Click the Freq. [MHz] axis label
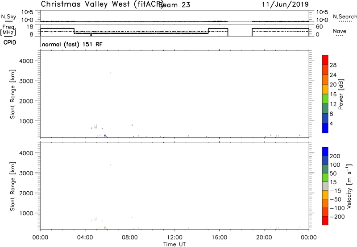Viewport: 357px width, 247px height. point(8,30)
